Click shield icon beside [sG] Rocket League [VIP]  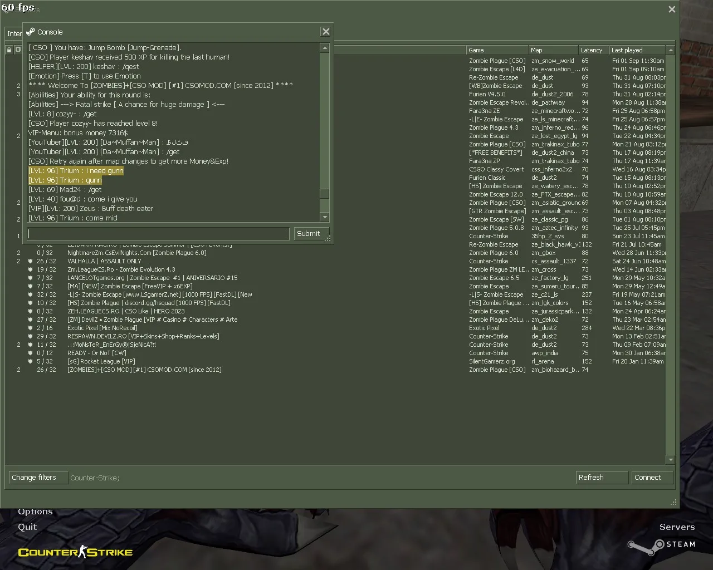tap(31, 361)
